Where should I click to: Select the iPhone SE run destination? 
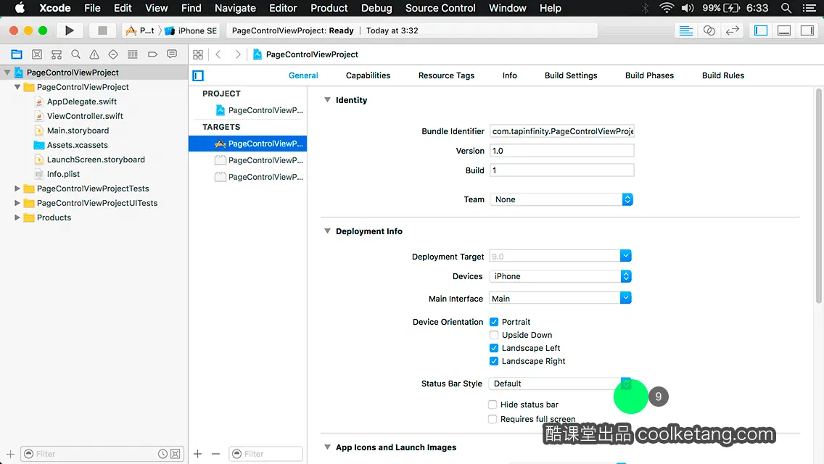(x=191, y=30)
